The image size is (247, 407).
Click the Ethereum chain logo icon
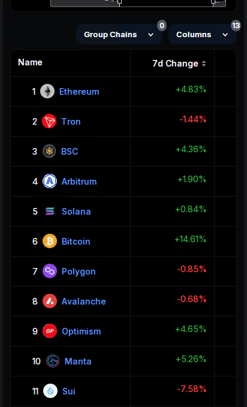pyautogui.click(x=47, y=91)
